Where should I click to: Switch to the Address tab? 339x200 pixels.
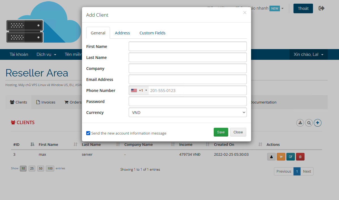pos(122,33)
